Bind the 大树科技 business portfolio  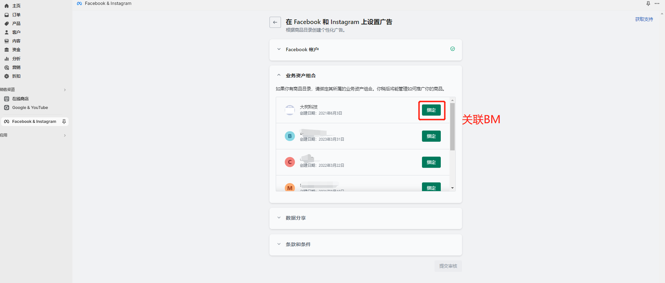click(x=431, y=110)
